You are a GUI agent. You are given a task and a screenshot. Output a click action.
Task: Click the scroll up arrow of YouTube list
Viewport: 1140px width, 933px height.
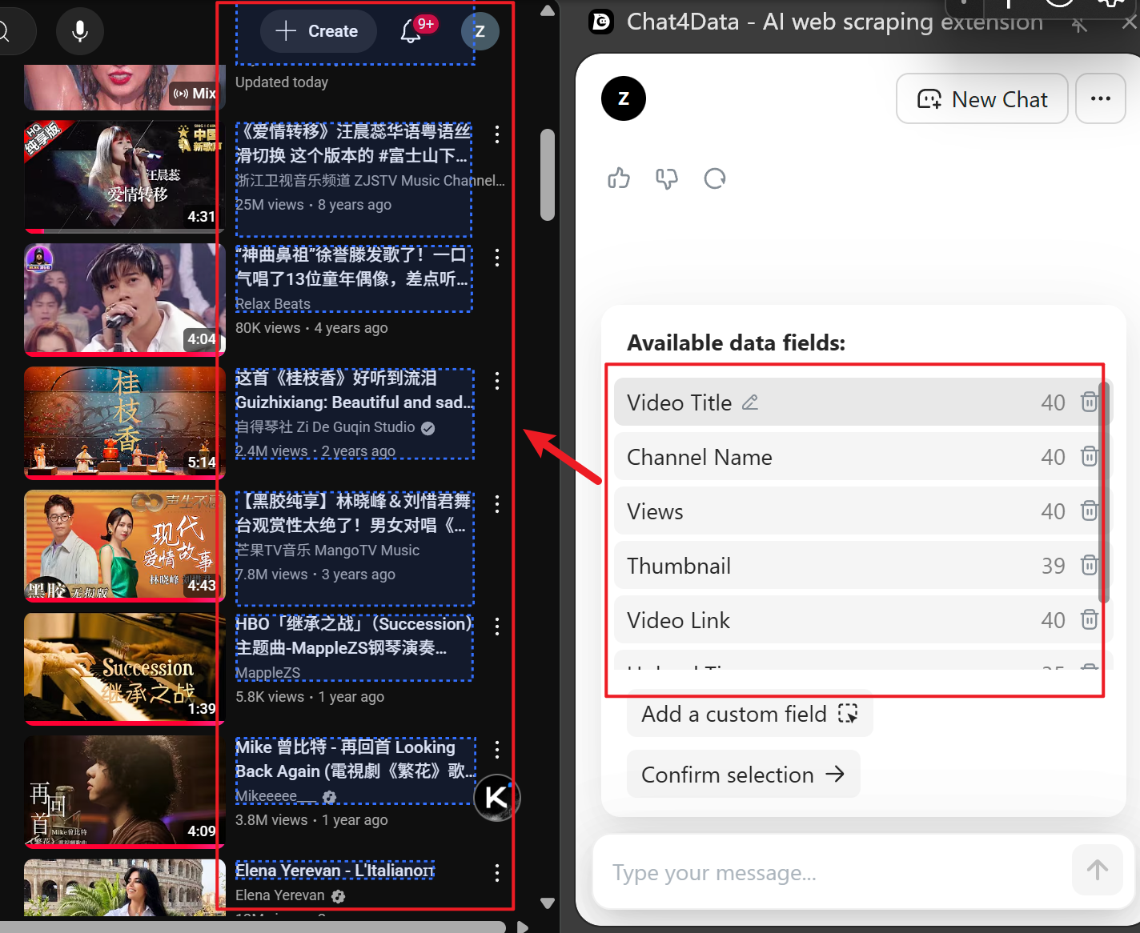pyautogui.click(x=548, y=11)
